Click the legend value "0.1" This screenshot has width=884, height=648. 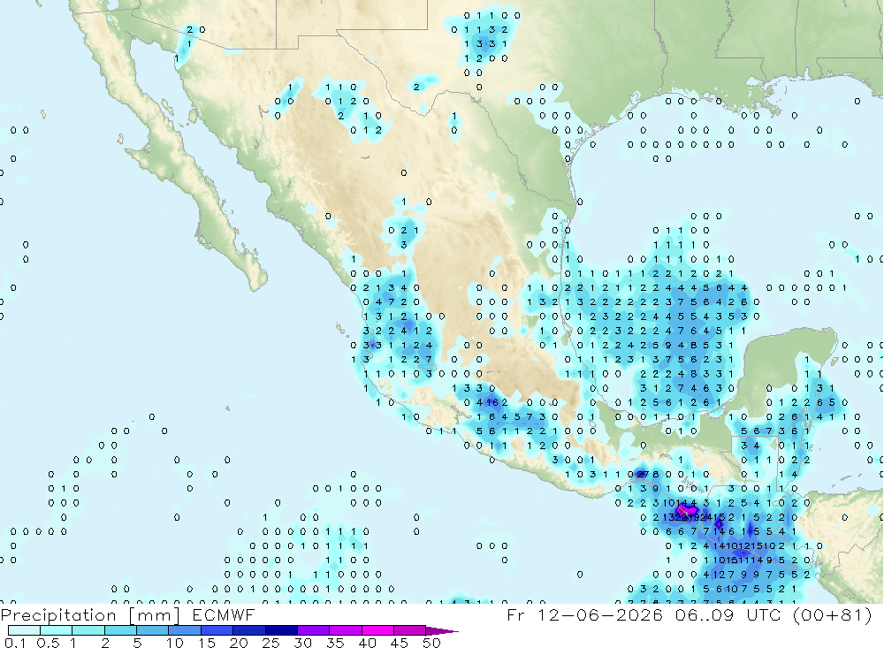[x=15, y=643]
